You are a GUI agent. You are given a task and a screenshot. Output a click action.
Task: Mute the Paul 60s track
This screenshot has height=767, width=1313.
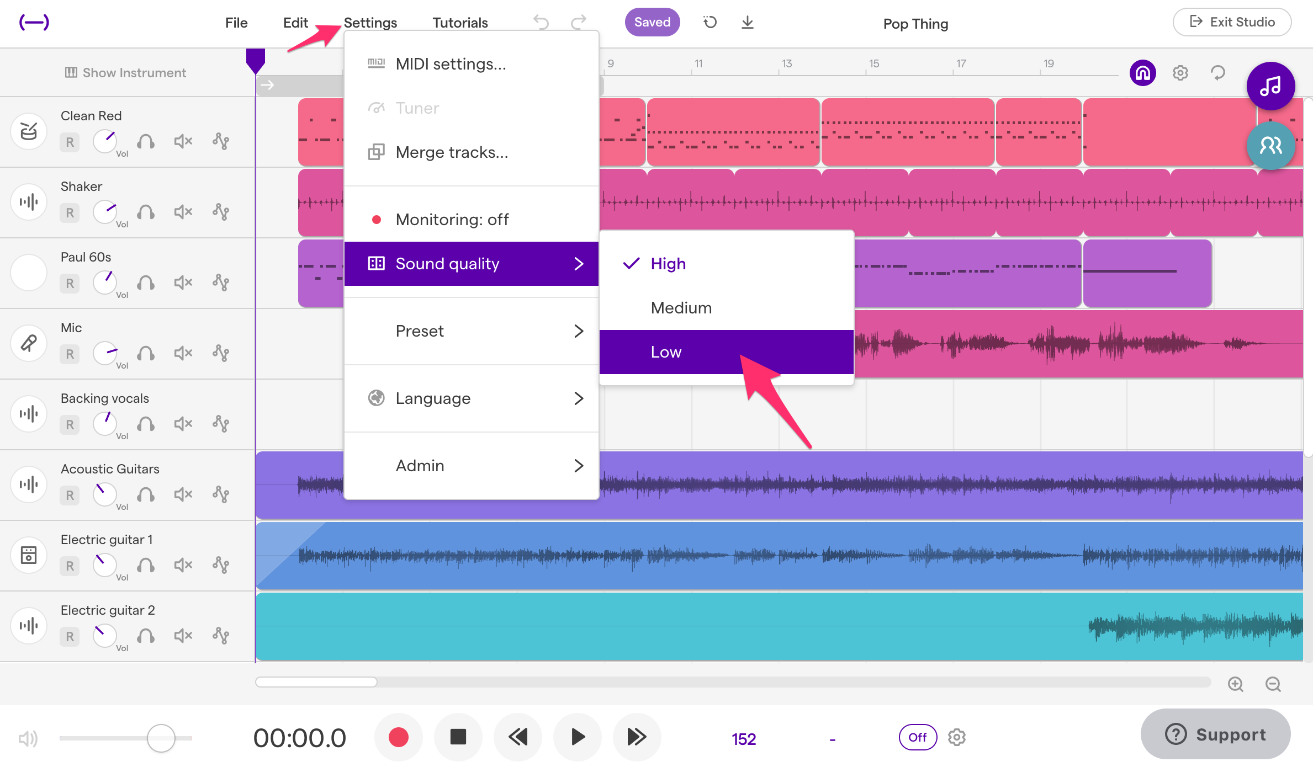183,283
